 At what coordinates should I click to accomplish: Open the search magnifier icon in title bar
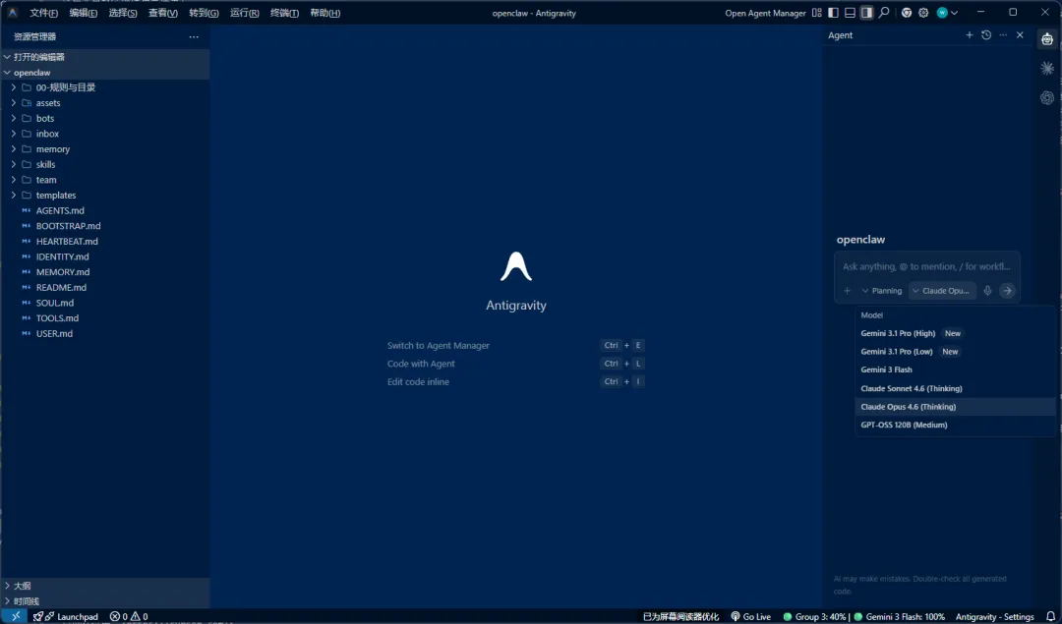884,12
